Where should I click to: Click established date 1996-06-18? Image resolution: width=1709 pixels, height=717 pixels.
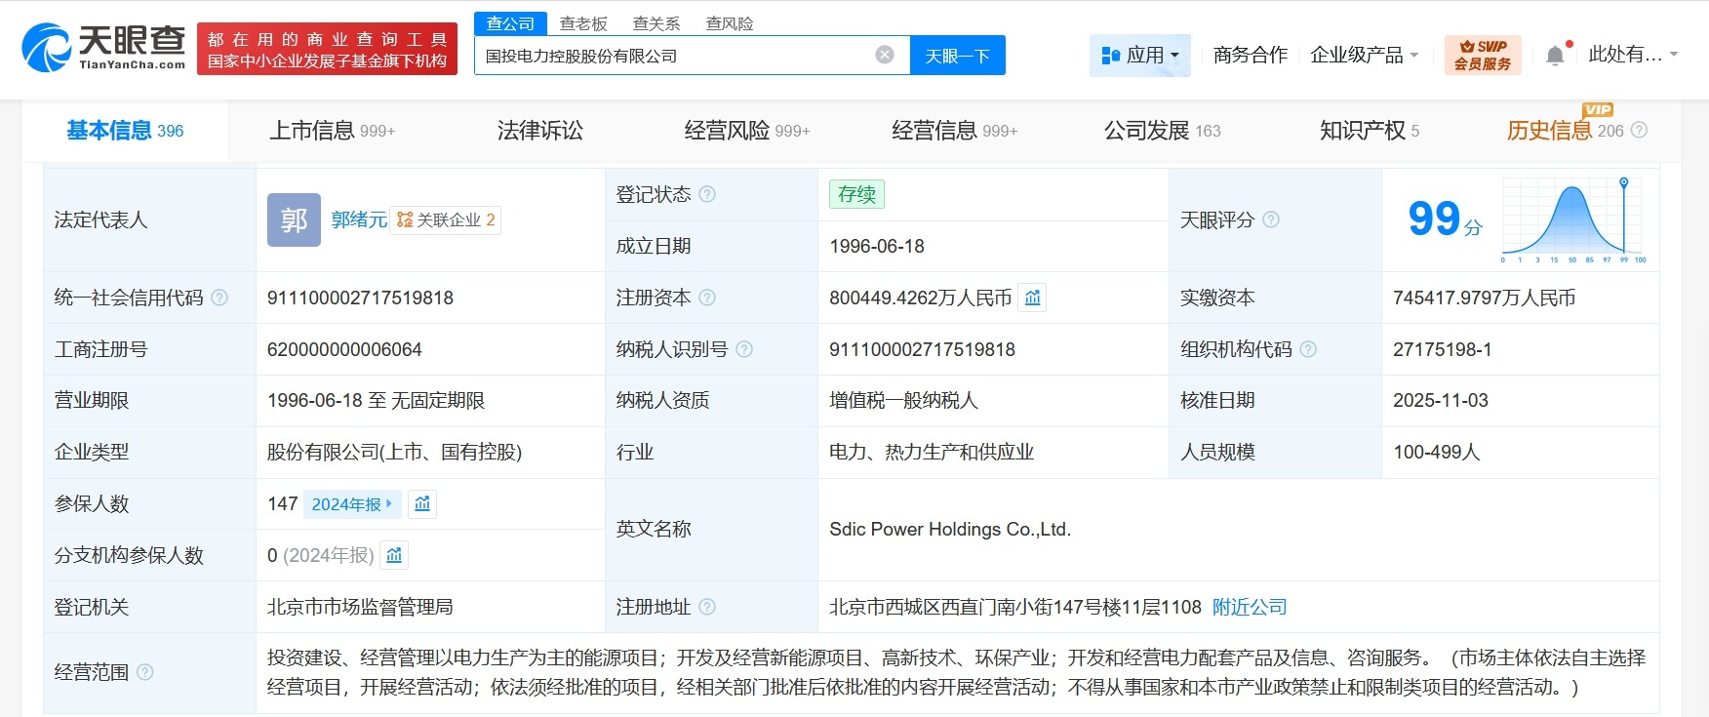[877, 246]
